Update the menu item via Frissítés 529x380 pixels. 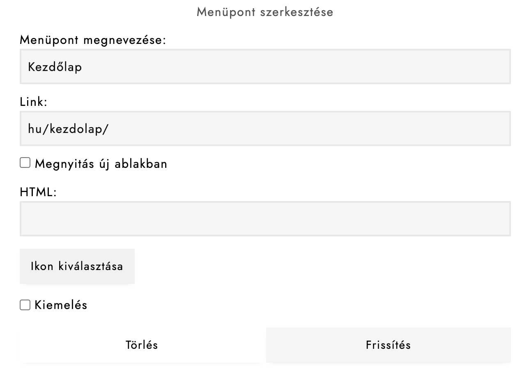click(x=388, y=345)
